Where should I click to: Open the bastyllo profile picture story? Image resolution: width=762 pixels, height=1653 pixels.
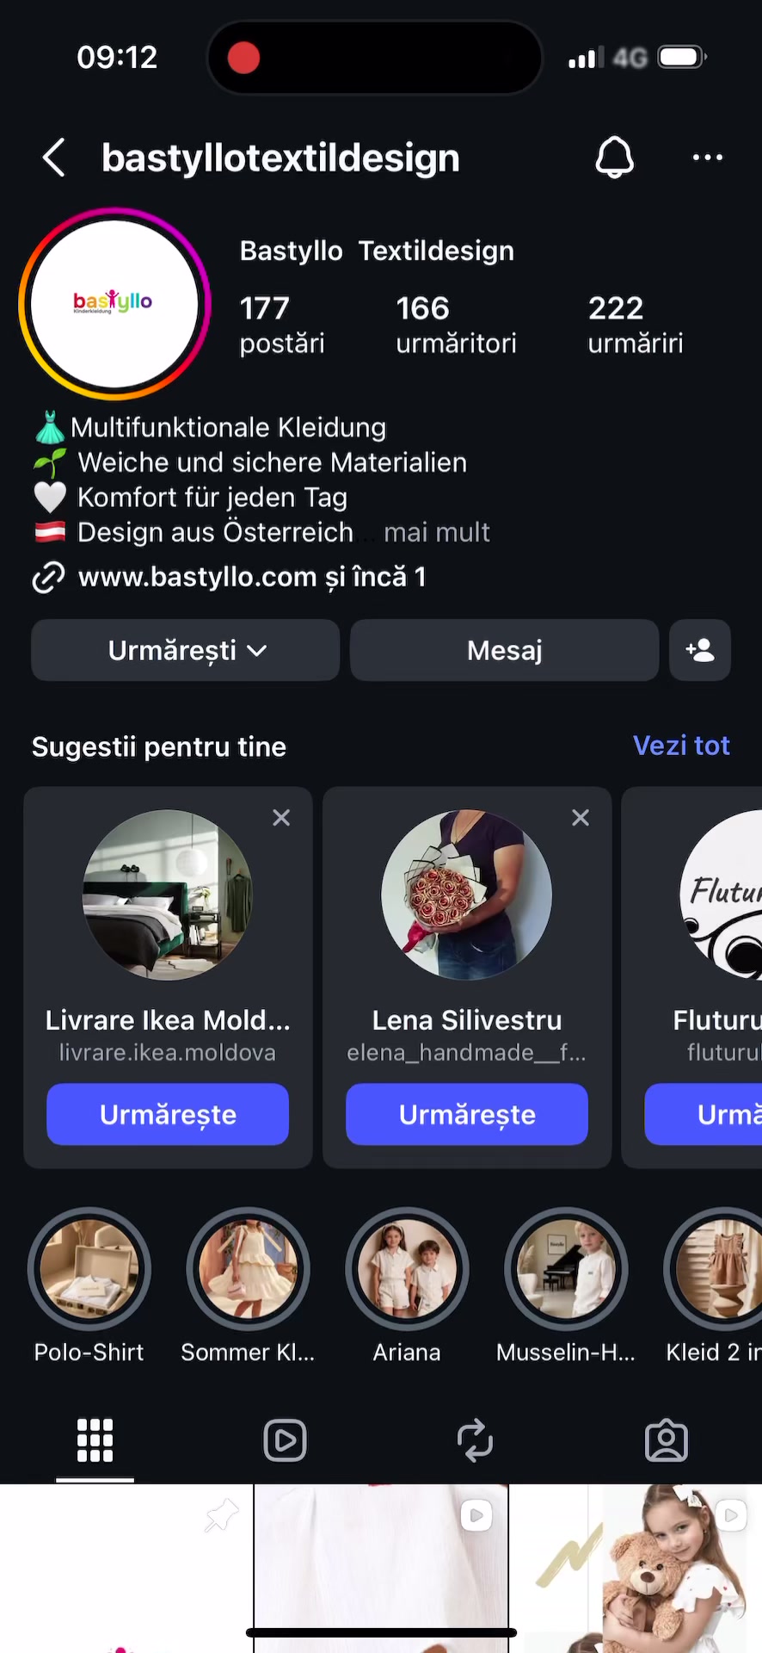(x=114, y=304)
